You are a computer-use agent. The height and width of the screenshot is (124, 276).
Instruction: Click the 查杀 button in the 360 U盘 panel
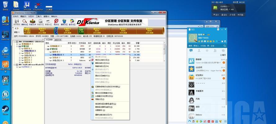click(x=217, y=15)
